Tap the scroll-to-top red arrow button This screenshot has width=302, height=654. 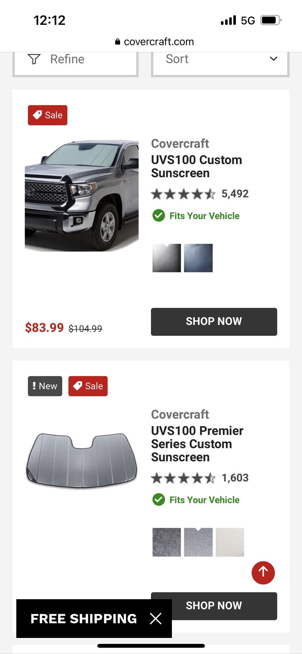[263, 573]
